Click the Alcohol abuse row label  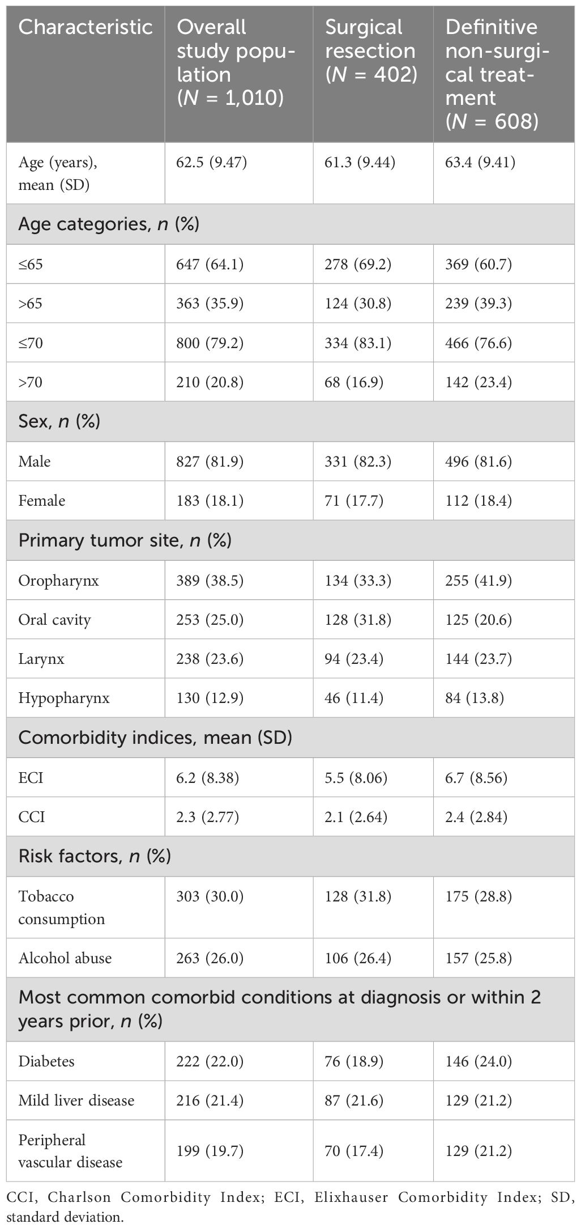[65, 958]
